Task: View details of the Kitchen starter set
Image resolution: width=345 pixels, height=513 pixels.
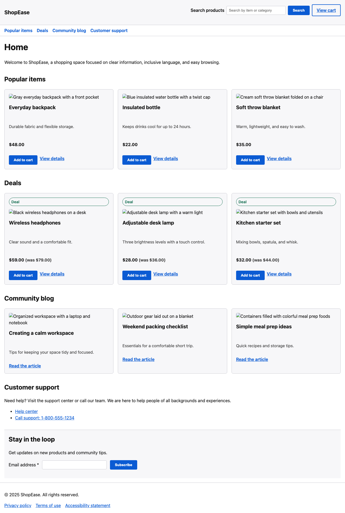Action: 279,274
